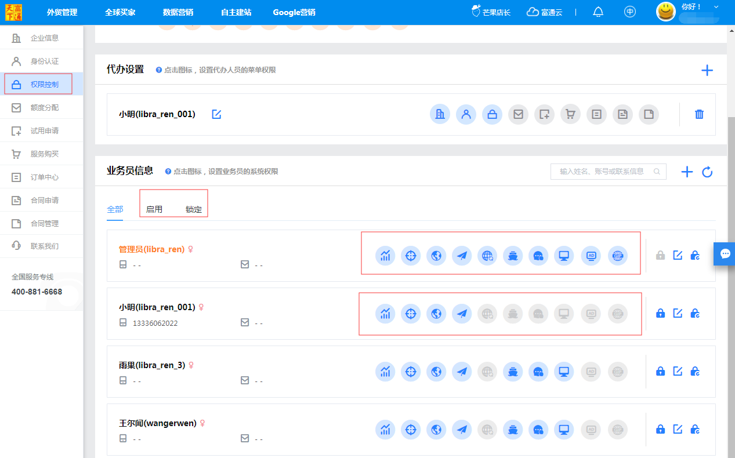Image resolution: width=735 pixels, height=458 pixels.
Task: Reset password for 王尔闻(wangerwen)
Action: point(695,429)
